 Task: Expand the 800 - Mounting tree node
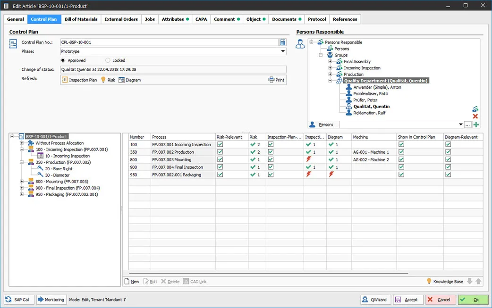22,182
